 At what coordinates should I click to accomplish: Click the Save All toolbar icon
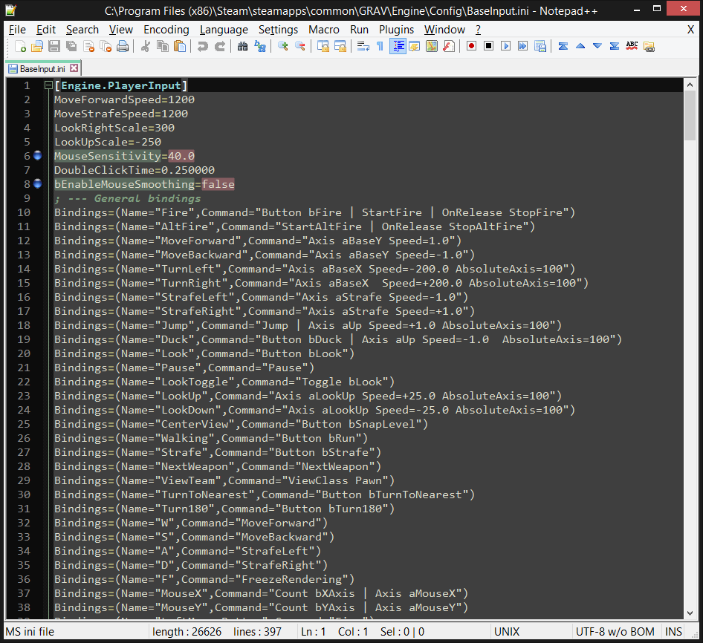point(71,46)
